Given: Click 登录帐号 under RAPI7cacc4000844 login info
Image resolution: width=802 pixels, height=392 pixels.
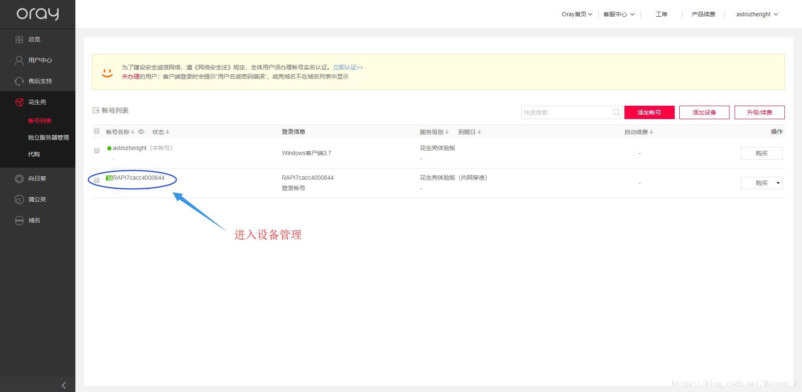Looking at the screenshot, I should click(293, 188).
